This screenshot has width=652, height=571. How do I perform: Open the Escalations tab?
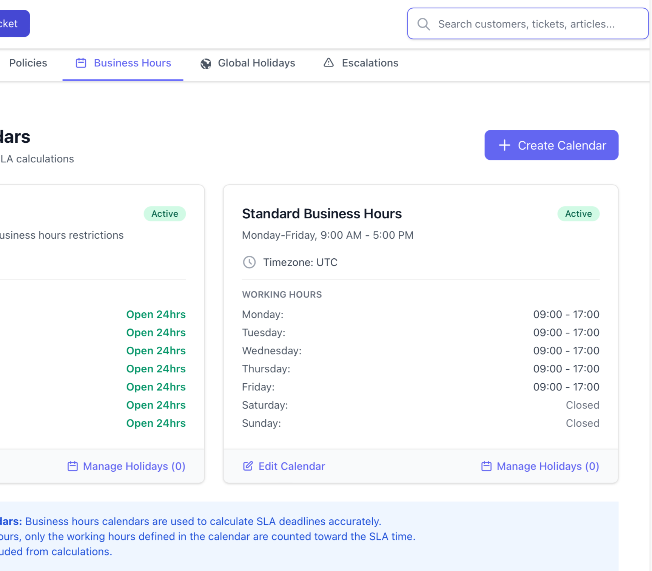pos(370,63)
